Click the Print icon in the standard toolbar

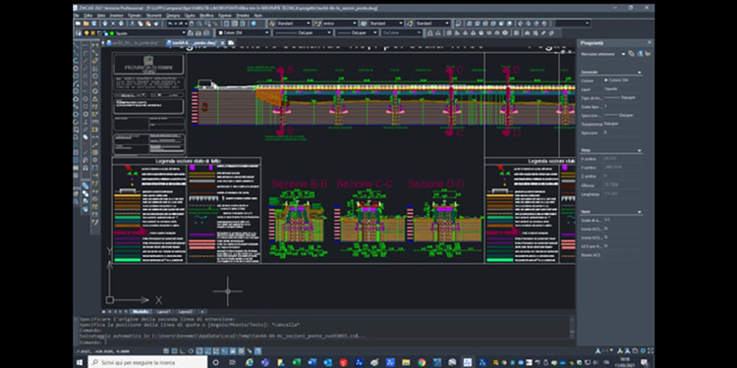point(105,23)
